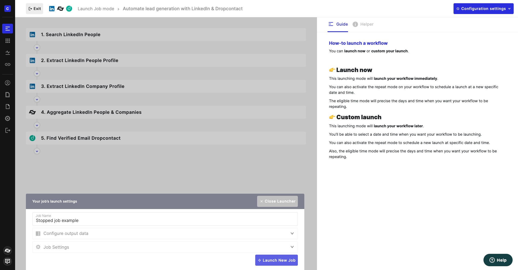The width and height of the screenshot is (518, 270).
Task: Click How-to launch a workflow heading
Action: [358, 43]
